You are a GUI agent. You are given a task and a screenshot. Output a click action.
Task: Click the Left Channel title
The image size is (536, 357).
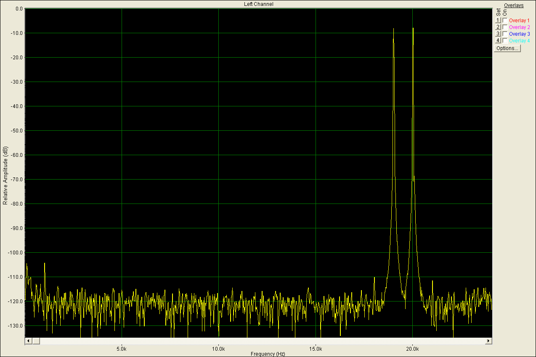259,4
